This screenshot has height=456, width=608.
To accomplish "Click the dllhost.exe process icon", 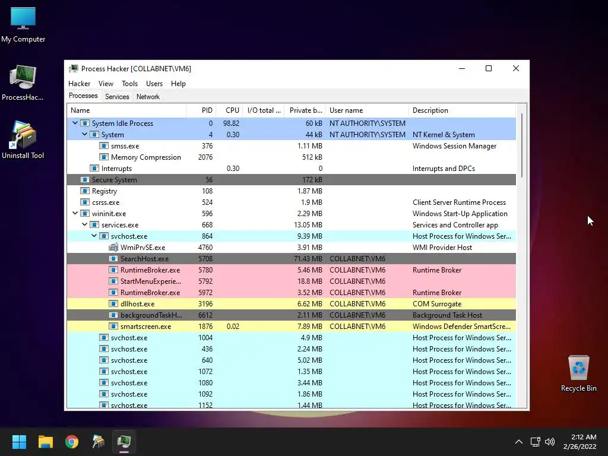I will [113, 303].
